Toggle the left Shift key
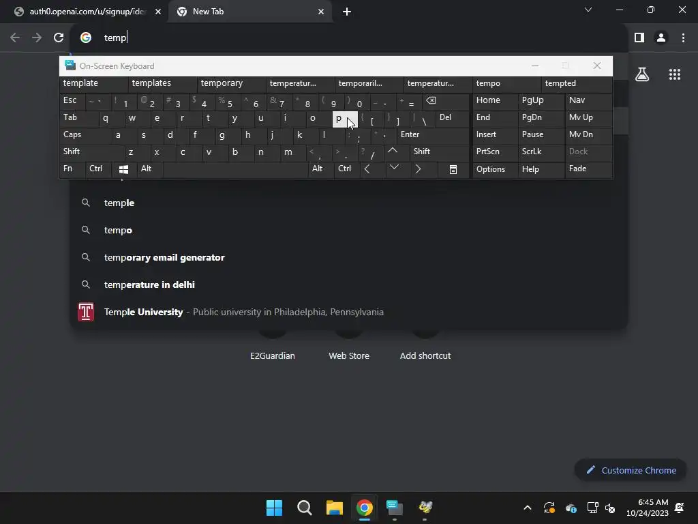The width and height of the screenshot is (698, 524). (92, 152)
